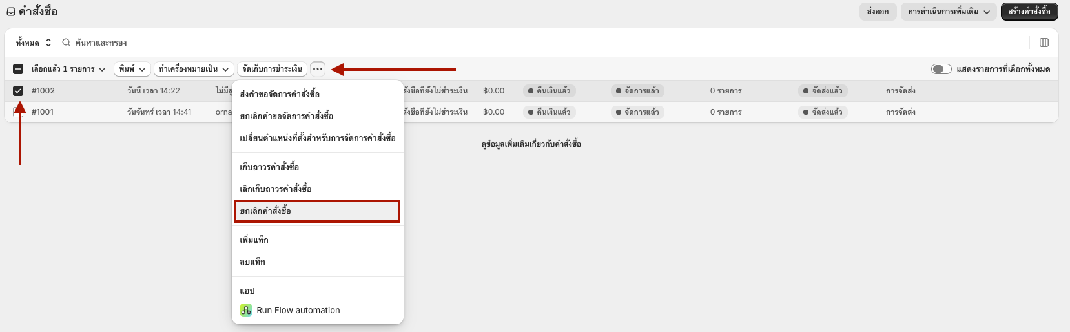Image resolution: width=1070 pixels, height=332 pixels.
Task: Click the orders inbox icon beside คำสั่งซื้อ
Action: pos(11,12)
